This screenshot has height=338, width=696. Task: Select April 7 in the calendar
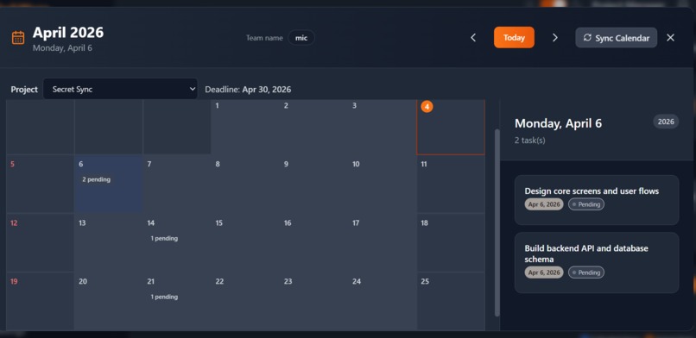click(x=177, y=184)
